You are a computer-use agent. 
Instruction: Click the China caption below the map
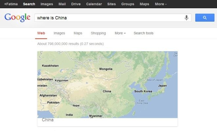(x=48, y=120)
